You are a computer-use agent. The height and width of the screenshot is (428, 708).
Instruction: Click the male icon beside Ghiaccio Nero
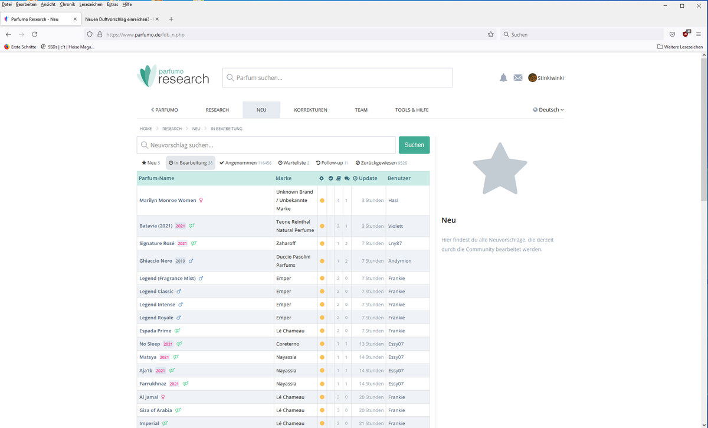click(x=191, y=261)
